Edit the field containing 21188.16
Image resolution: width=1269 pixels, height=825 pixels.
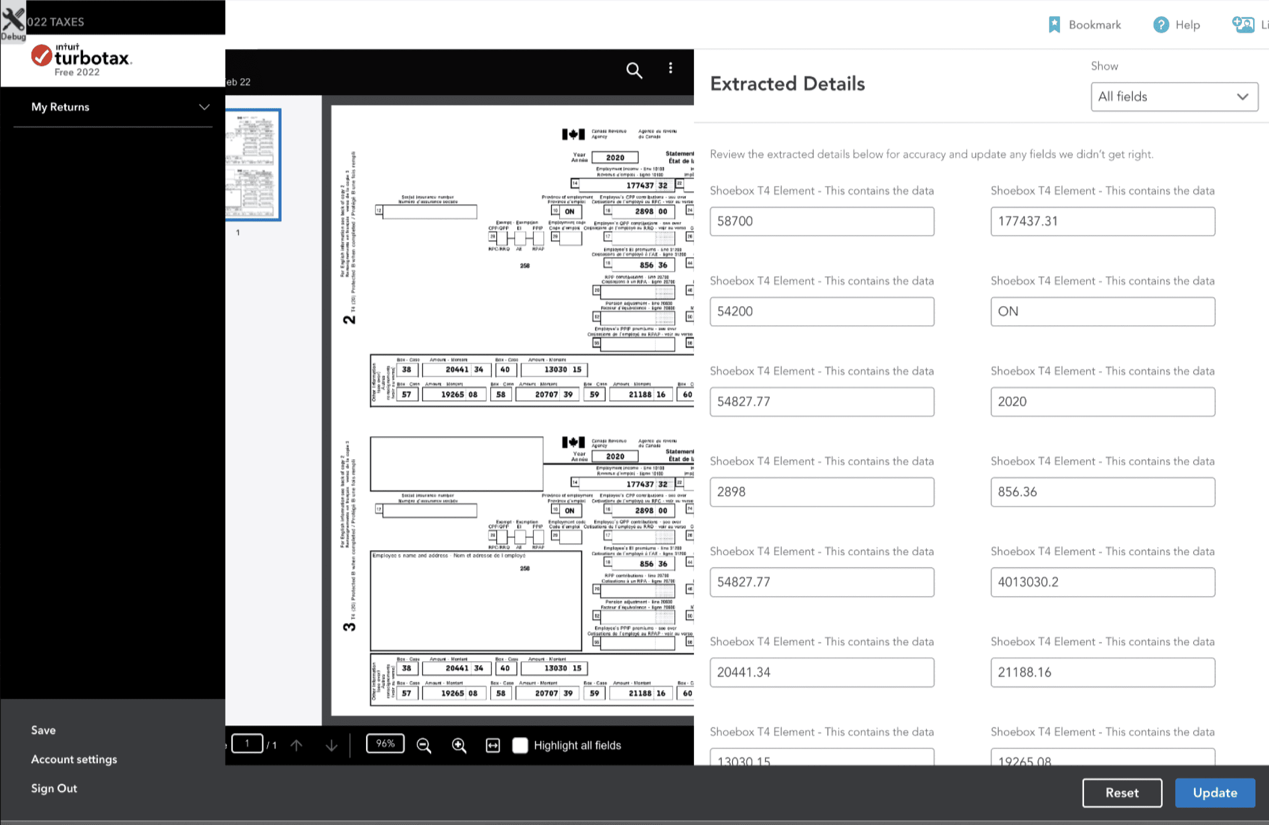[x=1102, y=672]
